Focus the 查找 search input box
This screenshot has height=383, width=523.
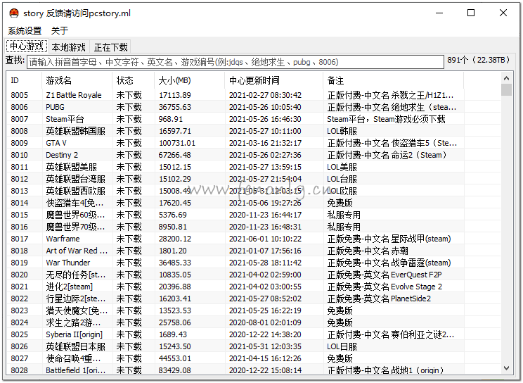click(235, 62)
